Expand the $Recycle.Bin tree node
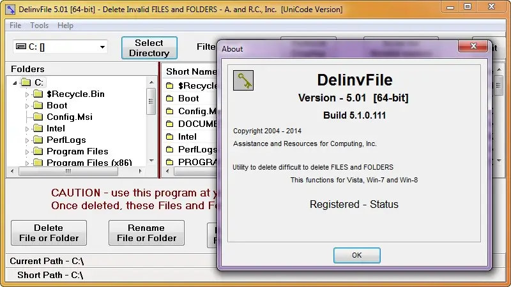This screenshot has width=511, height=287. tap(27, 94)
